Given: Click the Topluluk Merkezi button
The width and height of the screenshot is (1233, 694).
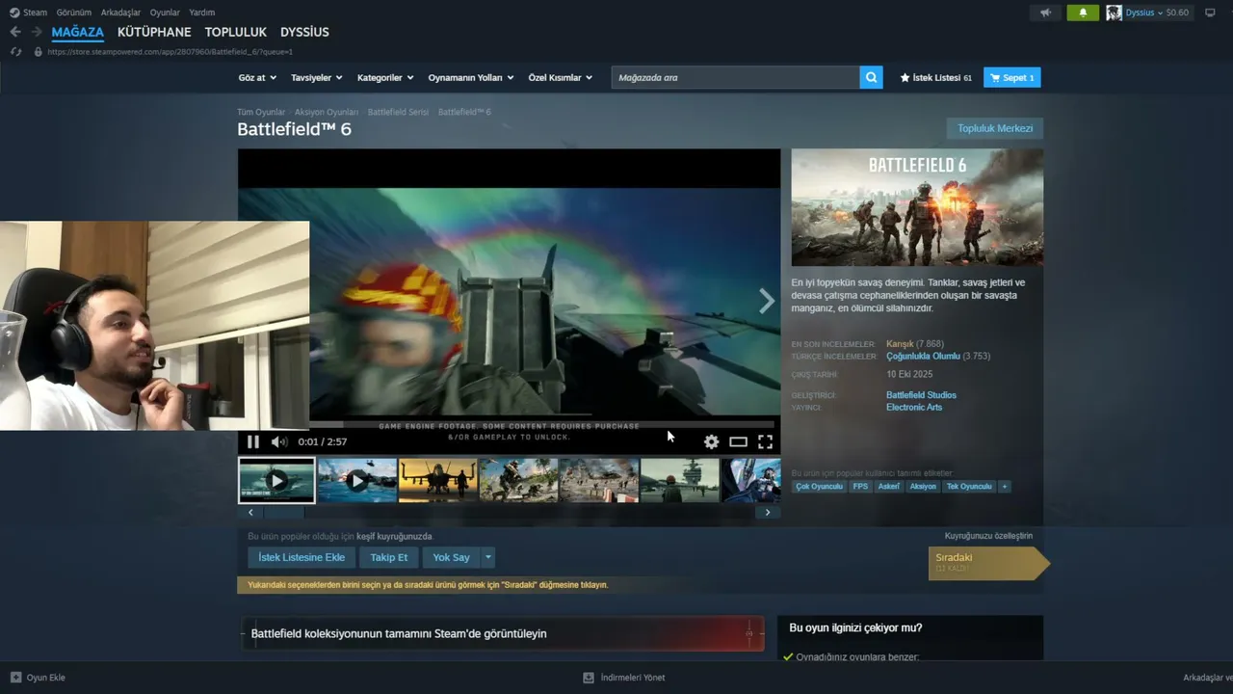Looking at the screenshot, I should [995, 128].
